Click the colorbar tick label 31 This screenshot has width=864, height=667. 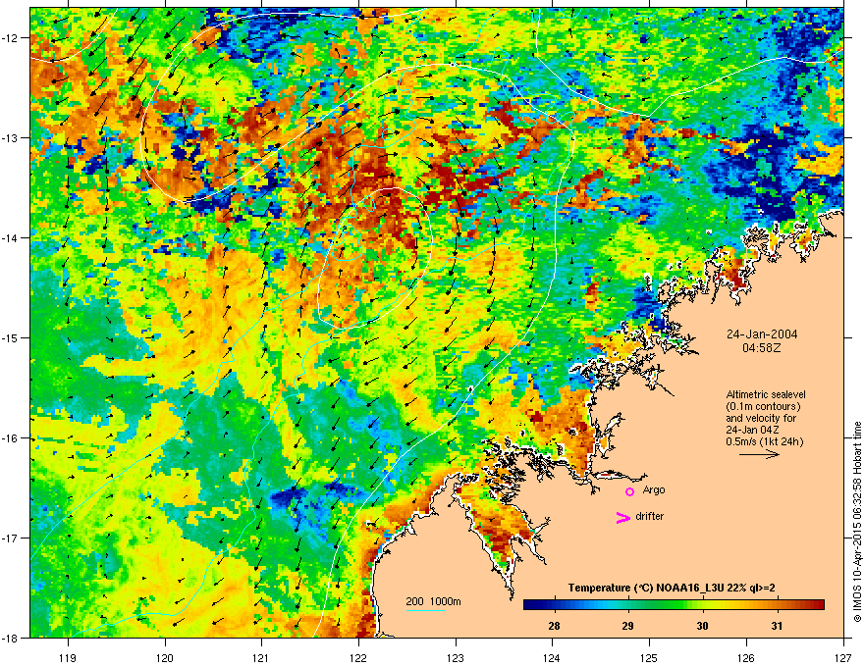tap(777, 626)
